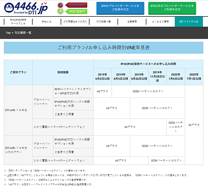This screenshot has height=189, width=208.
Task: Click the JPNE trademark footnote
Action: (x=48, y=185)
